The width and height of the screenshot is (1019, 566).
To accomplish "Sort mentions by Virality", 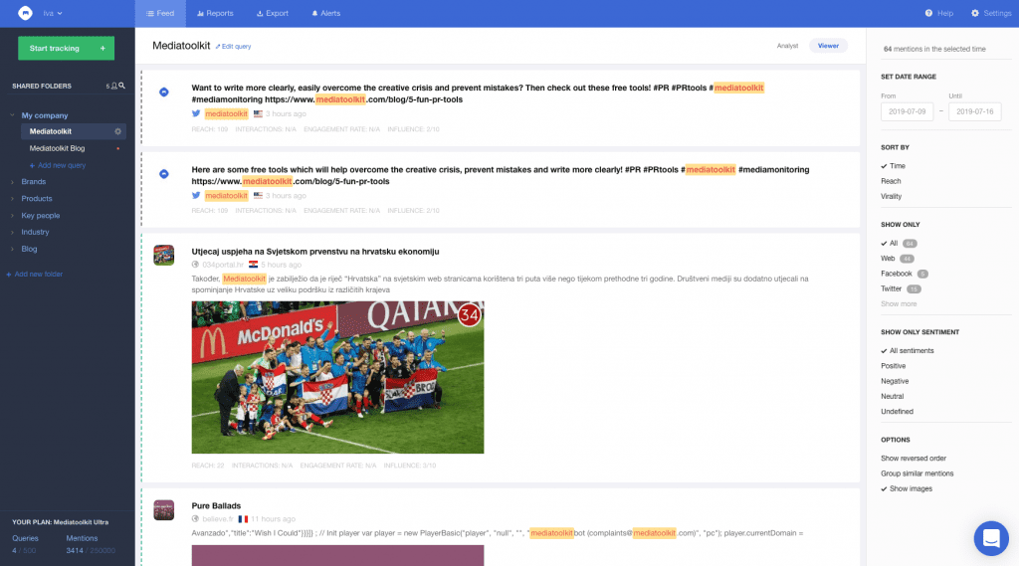I will point(891,196).
